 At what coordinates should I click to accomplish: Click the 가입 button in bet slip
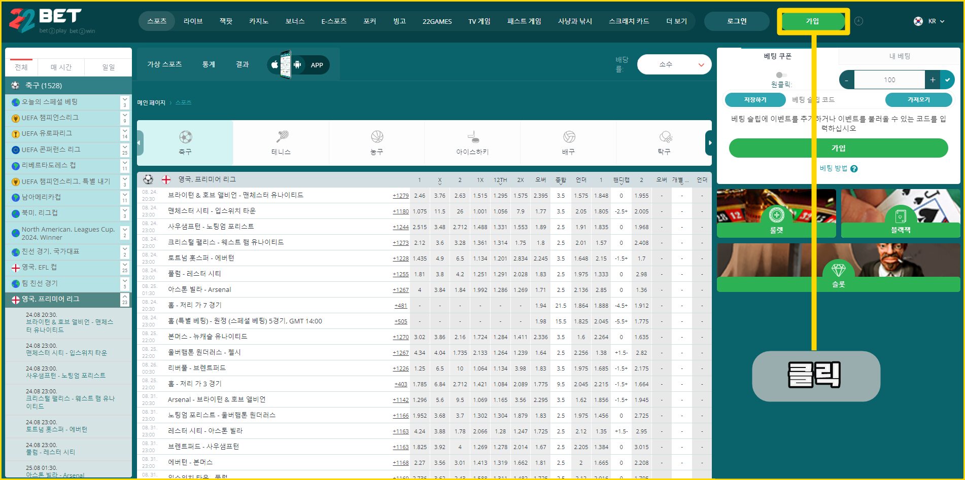[839, 148]
